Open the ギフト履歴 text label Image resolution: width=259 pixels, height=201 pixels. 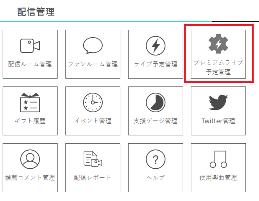(30, 121)
